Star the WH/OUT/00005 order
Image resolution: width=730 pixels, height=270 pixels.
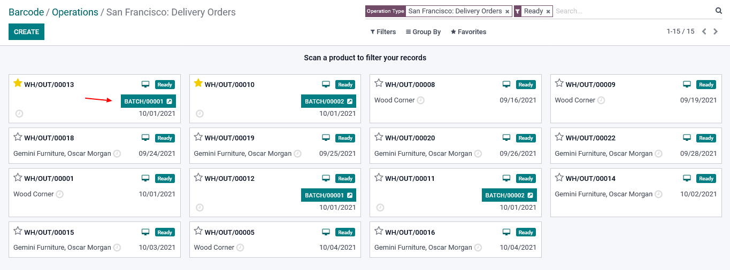[x=198, y=231]
